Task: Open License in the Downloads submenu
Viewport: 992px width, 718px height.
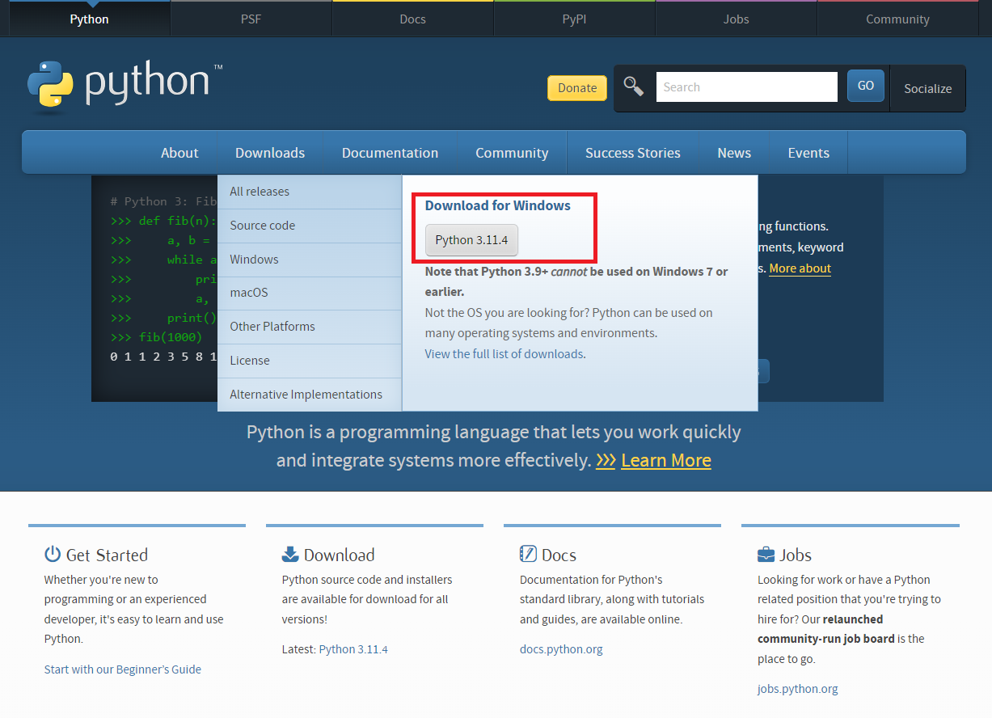Action: [x=310, y=361]
